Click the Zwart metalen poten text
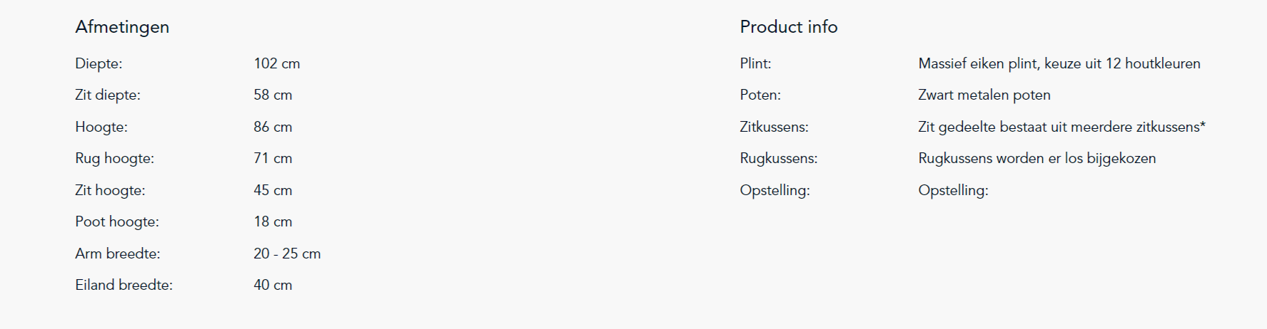Viewport: 1267px width, 329px height. pyautogui.click(x=984, y=95)
